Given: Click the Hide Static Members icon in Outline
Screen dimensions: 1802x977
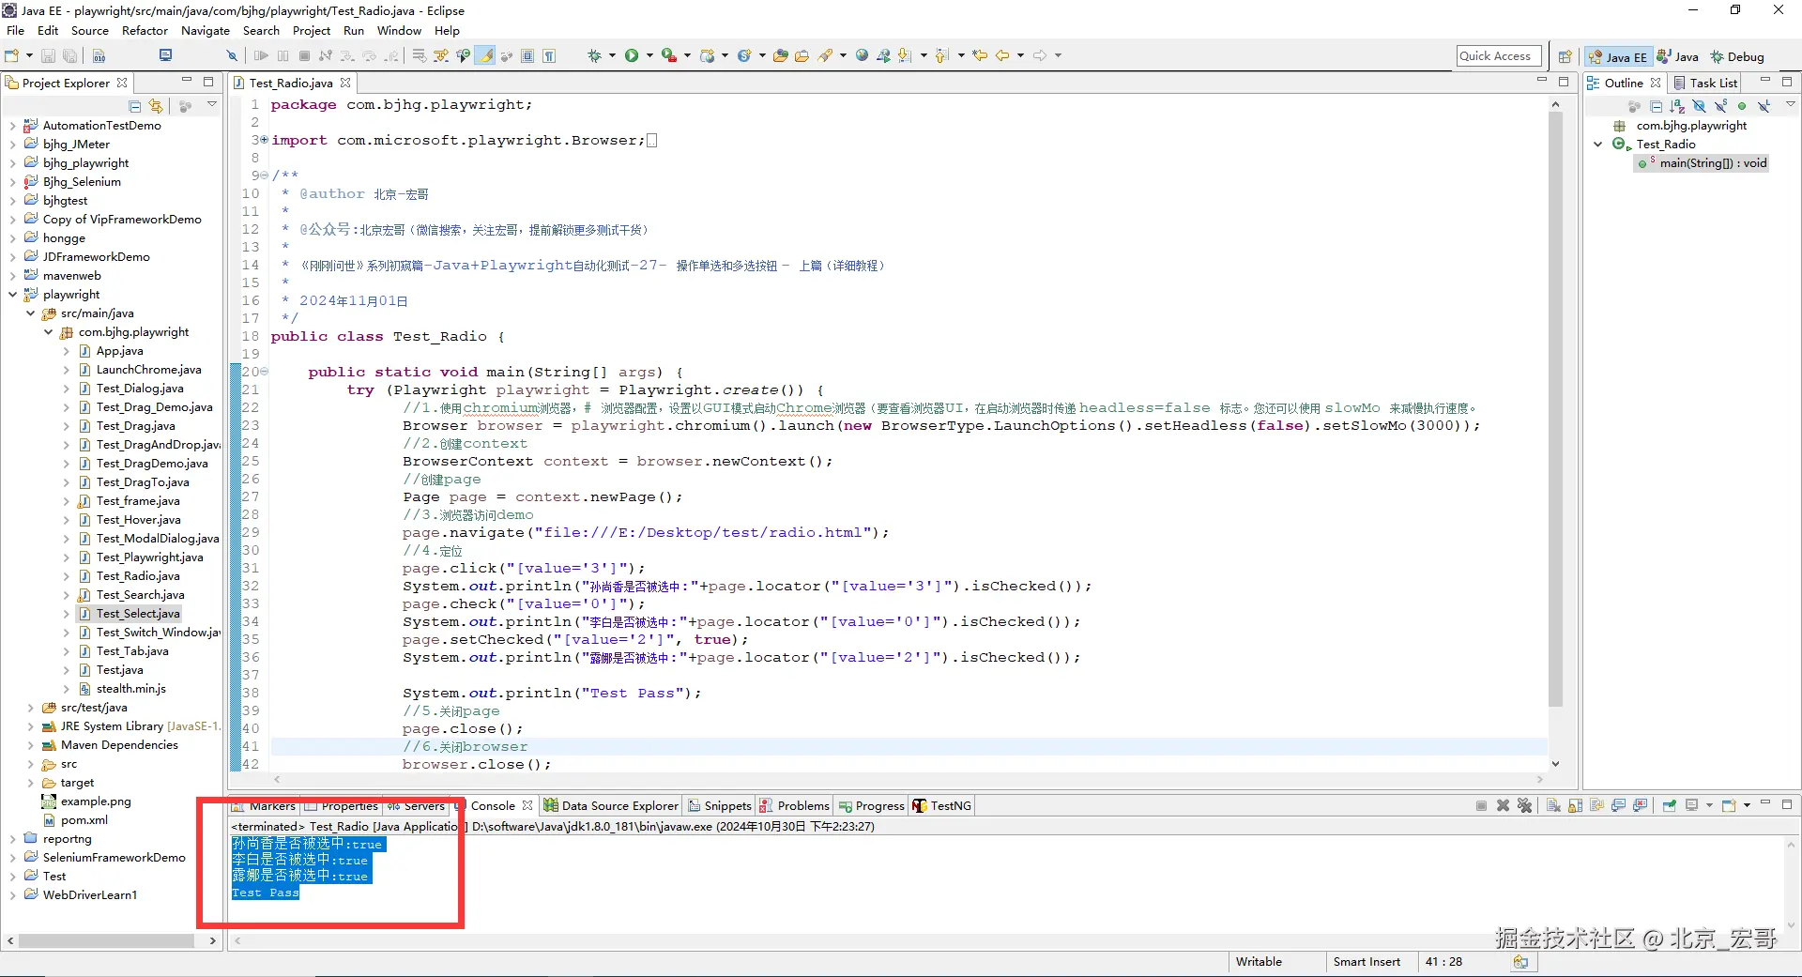Looking at the screenshot, I should pos(1720,106).
